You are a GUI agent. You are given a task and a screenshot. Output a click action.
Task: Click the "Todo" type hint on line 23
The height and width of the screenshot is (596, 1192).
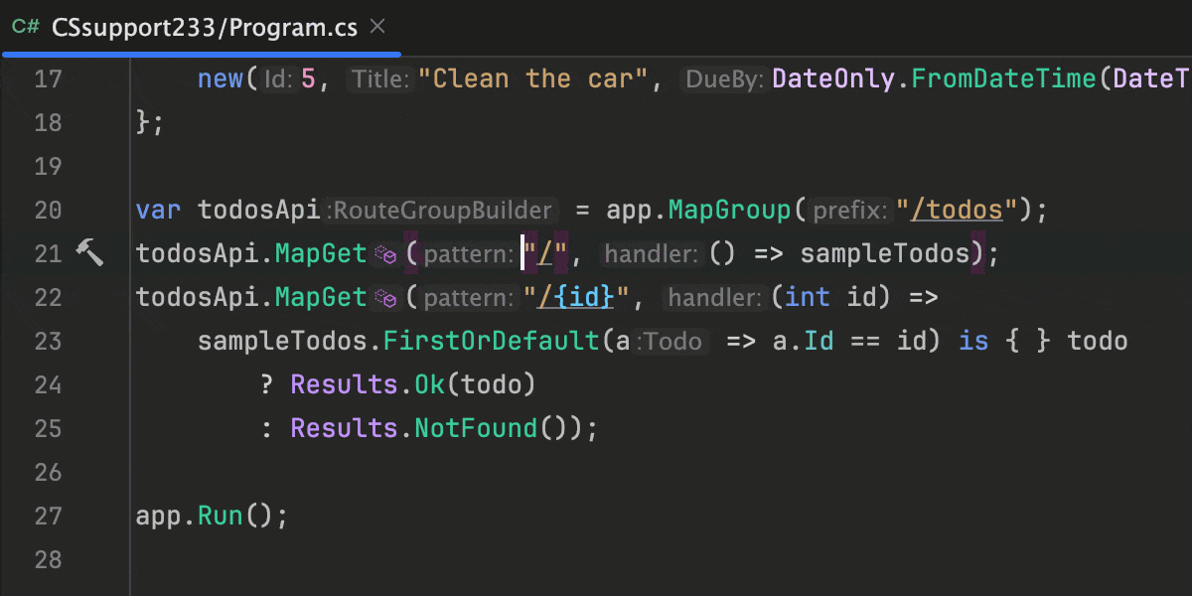coord(674,342)
